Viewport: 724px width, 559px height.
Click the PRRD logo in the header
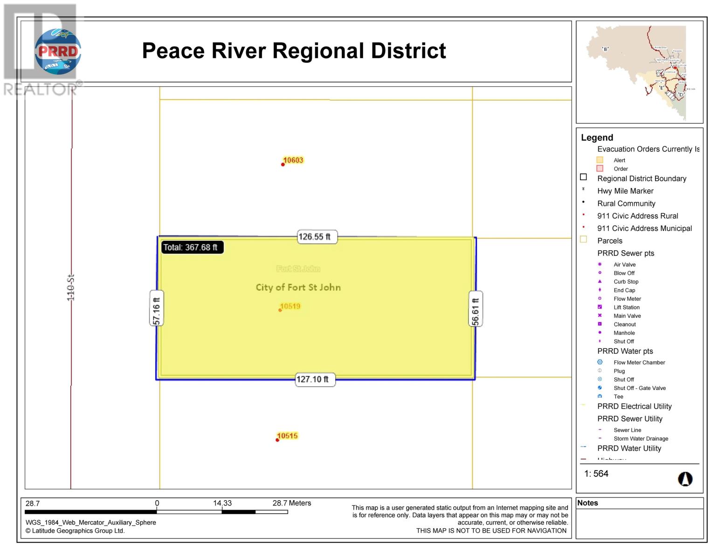pos(58,51)
